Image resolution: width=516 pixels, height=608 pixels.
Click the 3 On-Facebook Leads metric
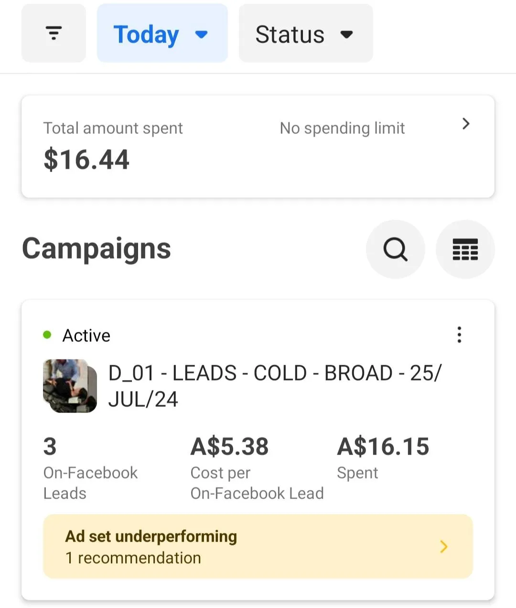(50, 447)
